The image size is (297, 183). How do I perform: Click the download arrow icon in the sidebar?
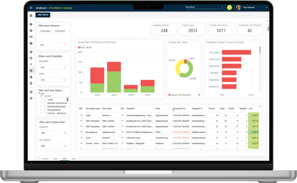point(31,64)
